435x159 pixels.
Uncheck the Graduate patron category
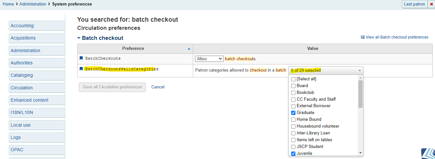[293, 113]
